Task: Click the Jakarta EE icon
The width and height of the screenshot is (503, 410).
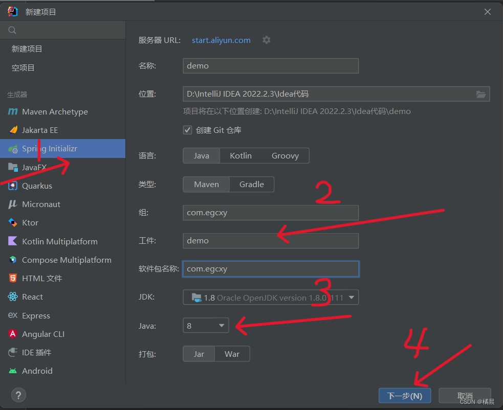Action: coord(13,130)
